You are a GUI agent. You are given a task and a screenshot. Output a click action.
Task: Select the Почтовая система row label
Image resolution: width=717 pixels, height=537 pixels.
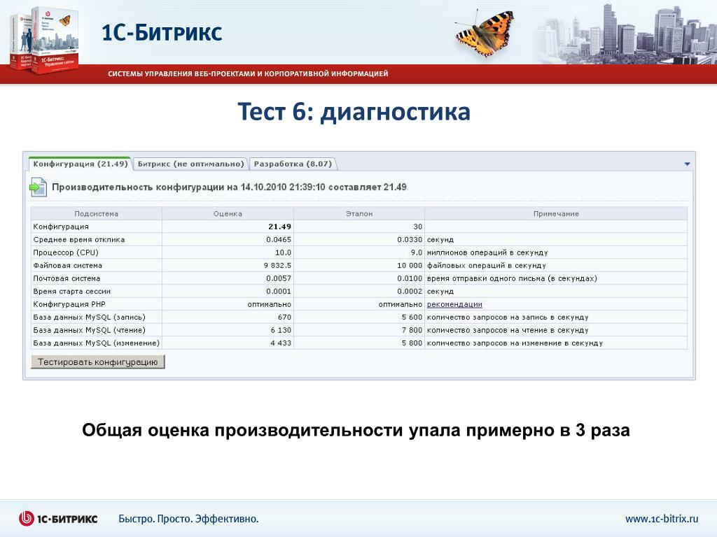coord(67,278)
